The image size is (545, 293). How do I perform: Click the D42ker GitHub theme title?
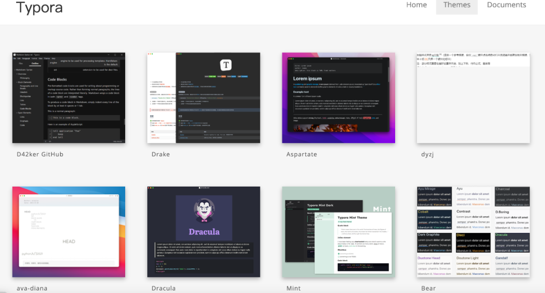click(40, 154)
